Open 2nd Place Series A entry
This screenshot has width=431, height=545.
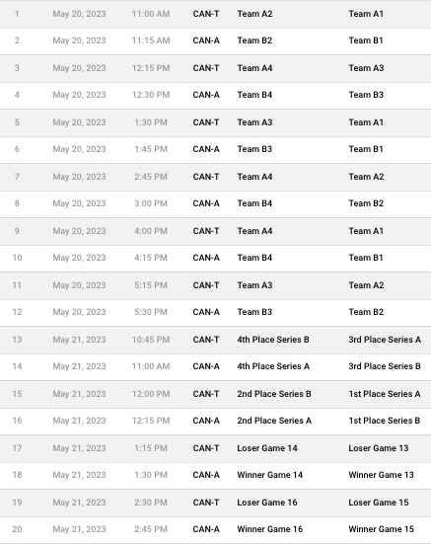coord(274,421)
